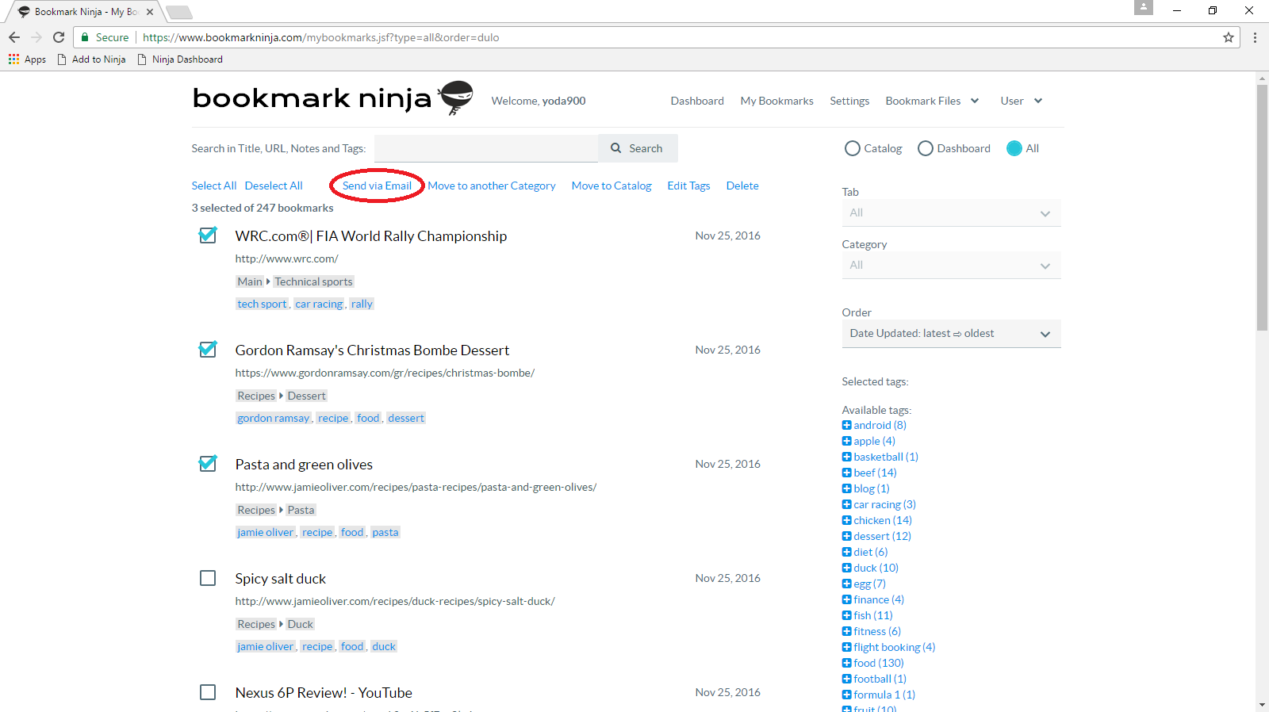Open the Tab filter dropdown
The image size is (1269, 712).
coord(951,212)
